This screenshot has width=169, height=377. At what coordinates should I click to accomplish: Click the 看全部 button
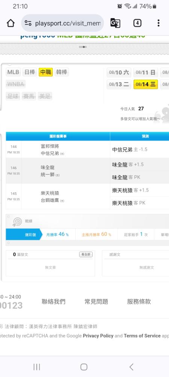click(86, 254)
